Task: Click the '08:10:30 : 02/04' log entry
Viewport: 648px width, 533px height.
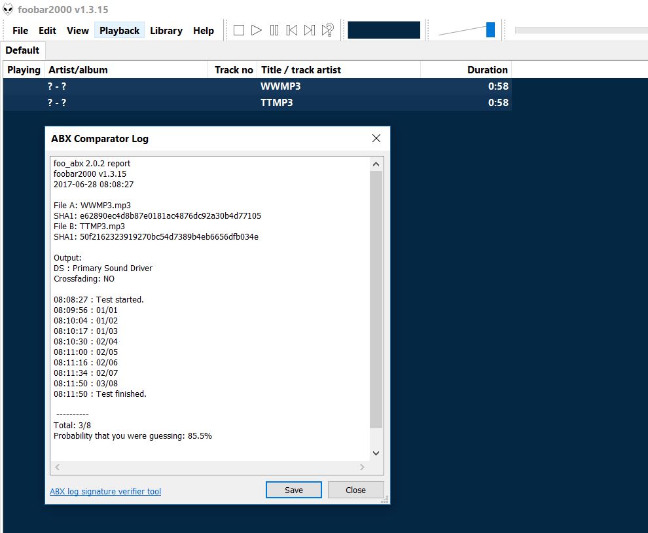Action: [x=86, y=342]
